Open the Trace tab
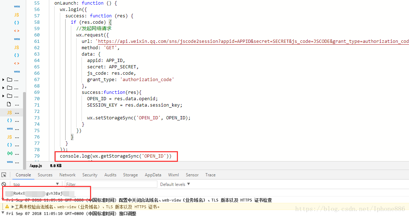Viewport: 409px width, 216px height. [x=210, y=175]
